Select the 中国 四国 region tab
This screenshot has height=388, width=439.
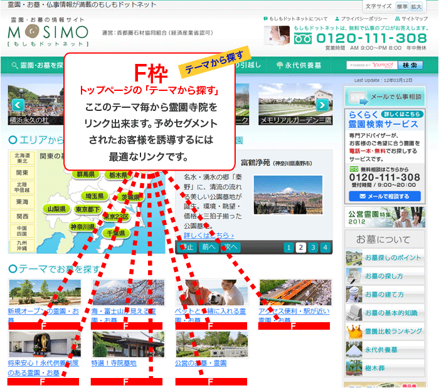pos(22,231)
